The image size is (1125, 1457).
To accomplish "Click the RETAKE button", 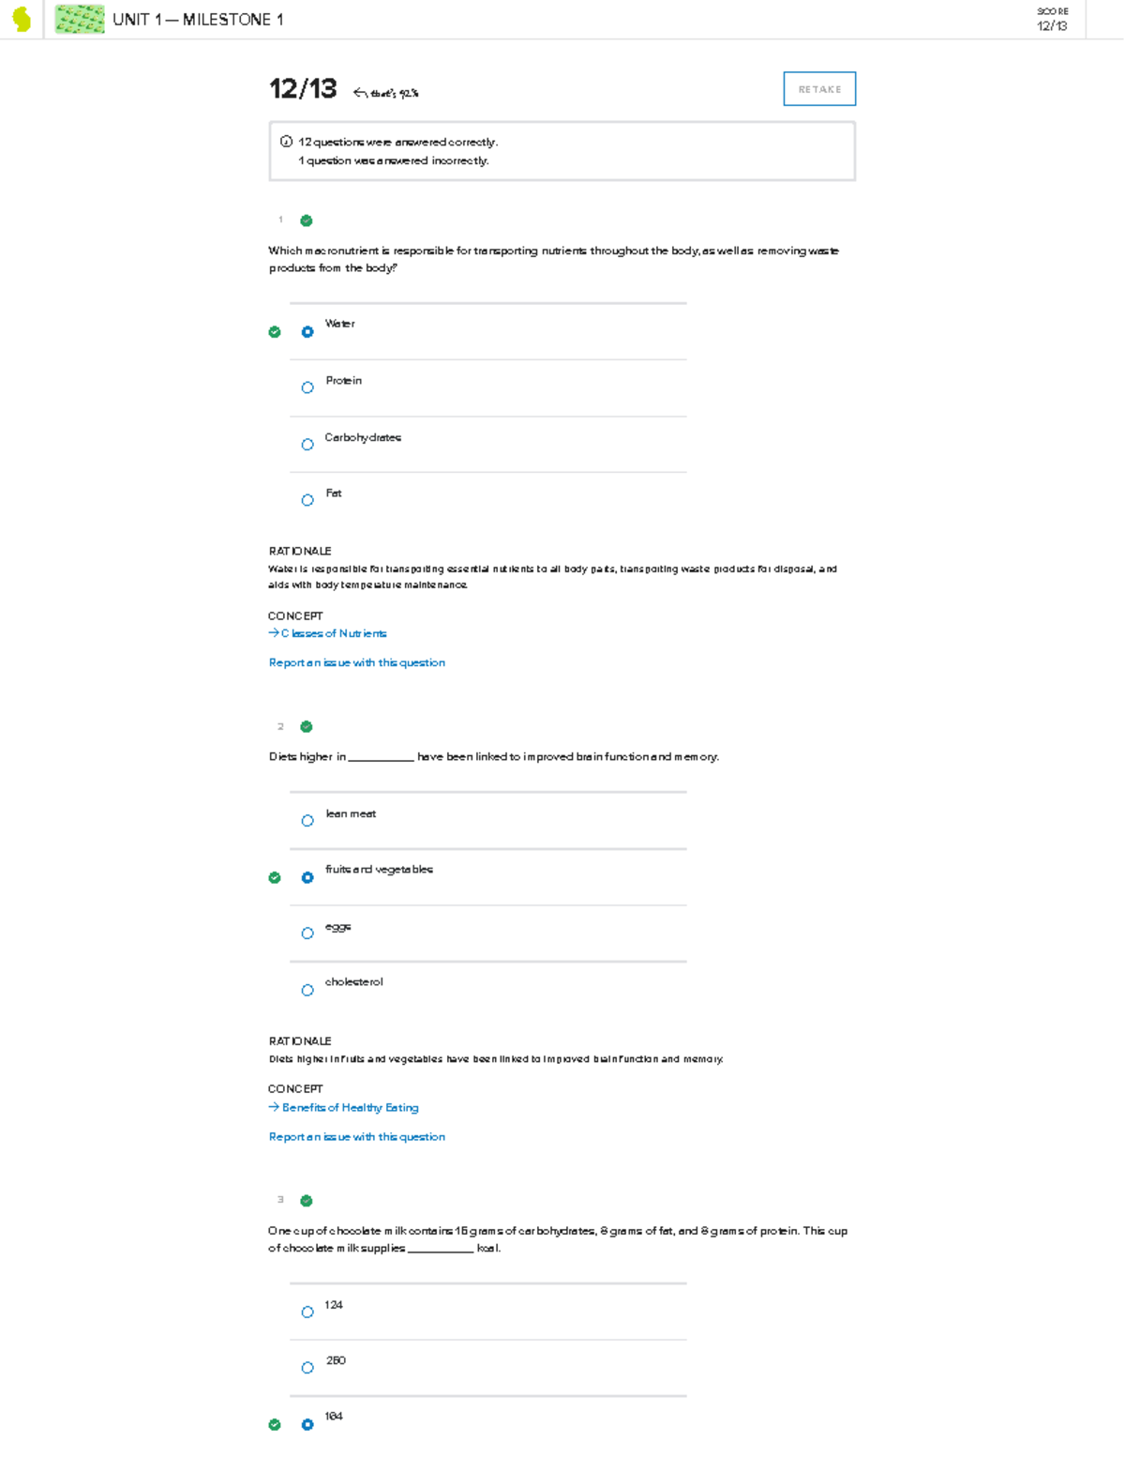I will 818,88.
